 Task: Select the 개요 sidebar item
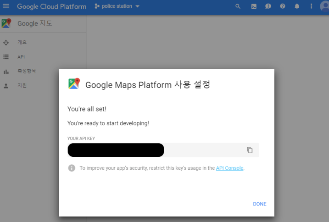tap(22, 42)
